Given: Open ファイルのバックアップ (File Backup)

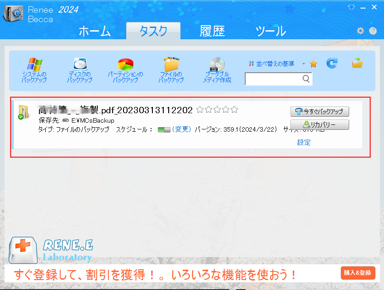Looking at the screenshot, I should click(171, 70).
